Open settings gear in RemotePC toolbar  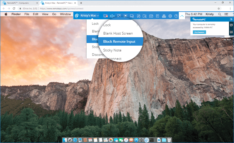tap(170, 16)
